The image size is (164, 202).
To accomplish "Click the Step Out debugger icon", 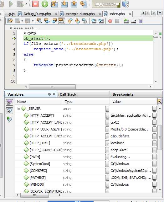I will pos(74,4).
